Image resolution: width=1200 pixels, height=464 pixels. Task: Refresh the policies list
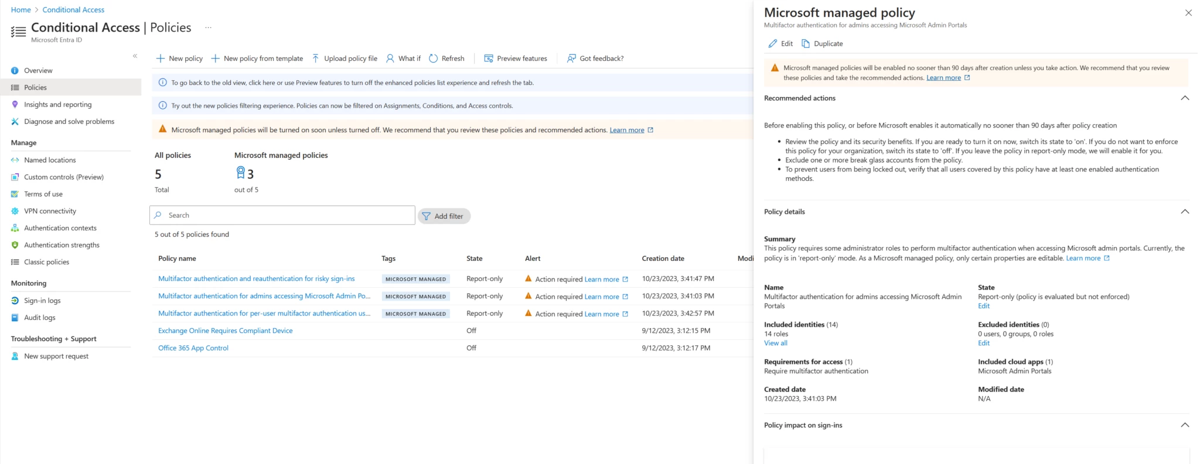click(446, 59)
